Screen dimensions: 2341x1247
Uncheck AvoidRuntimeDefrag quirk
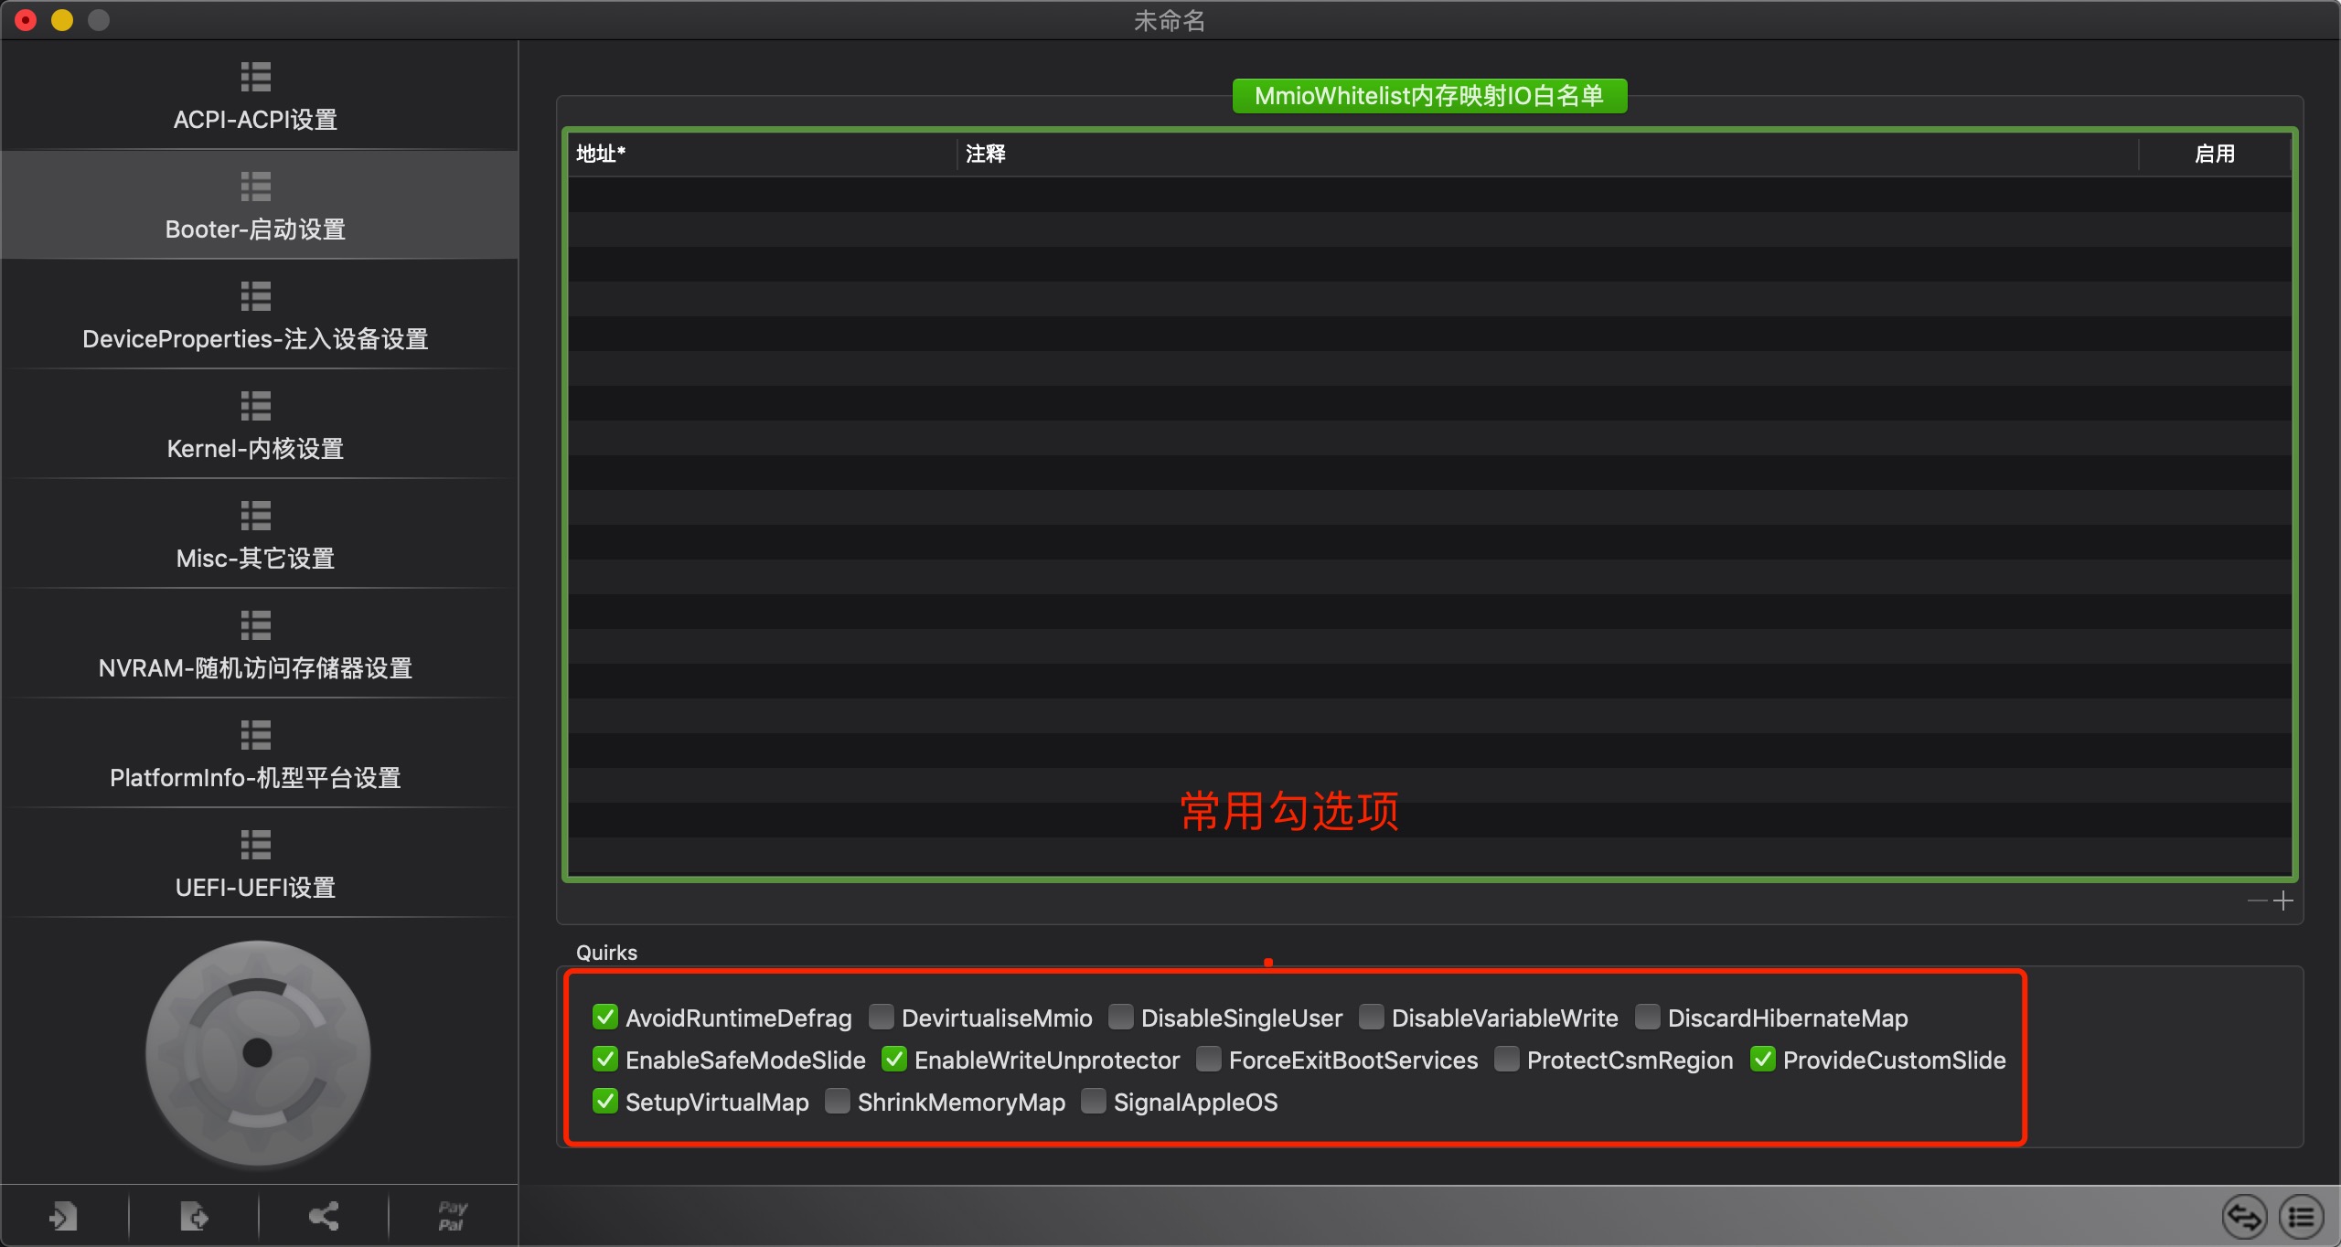(x=605, y=1017)
